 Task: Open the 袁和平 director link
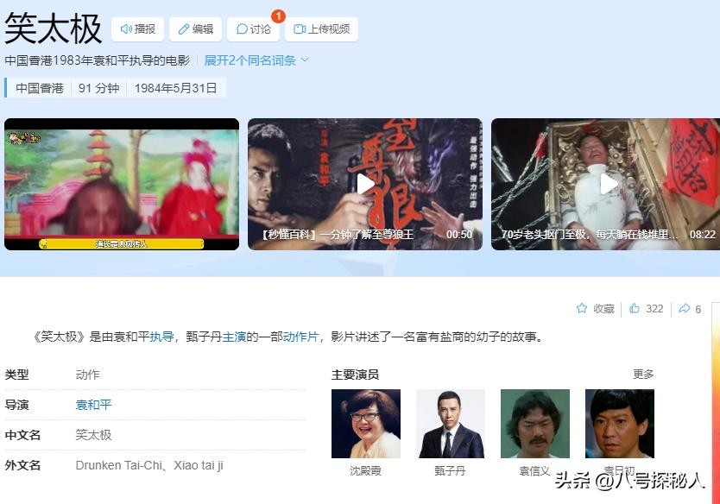(94, 405)
